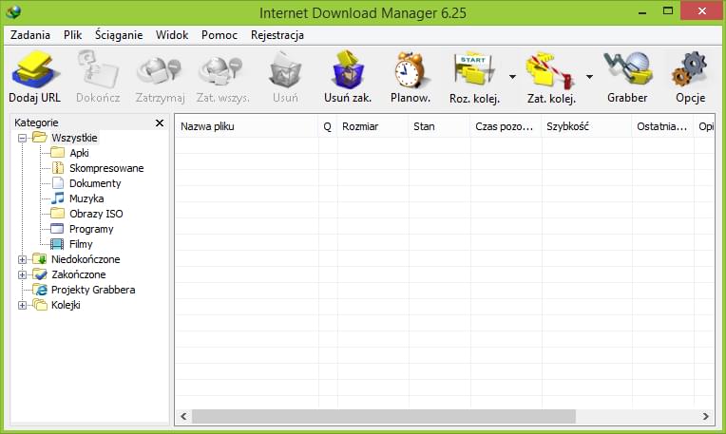This screenshot has height=434, width=726.
Task: Open the Planow. scheduler clock icon
Action: [x=411, y=71]
